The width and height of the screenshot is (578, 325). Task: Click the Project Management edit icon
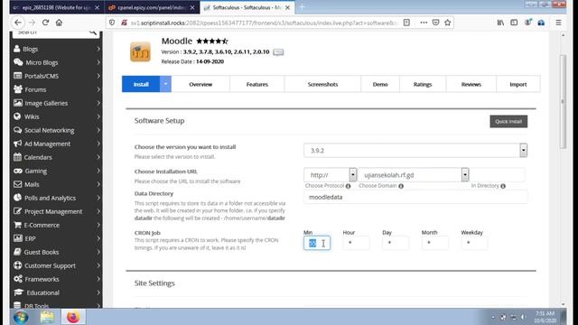coord(17,211)
